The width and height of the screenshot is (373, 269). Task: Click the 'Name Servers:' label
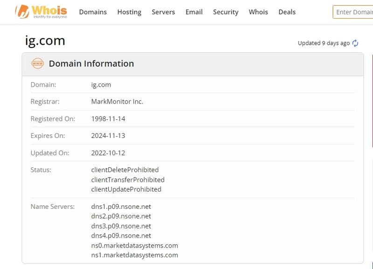(x=53, y=207)
